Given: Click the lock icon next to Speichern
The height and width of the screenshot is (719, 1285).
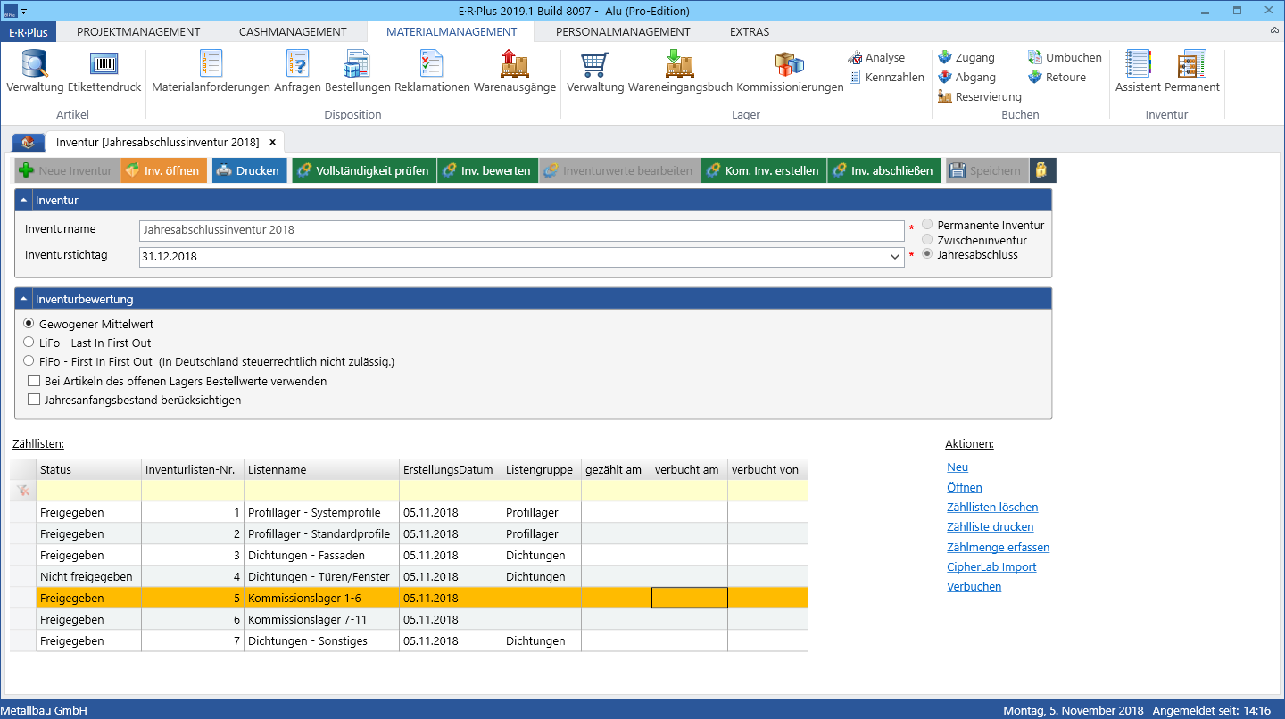Looking at the screenshot, I should pos(1042,170).
